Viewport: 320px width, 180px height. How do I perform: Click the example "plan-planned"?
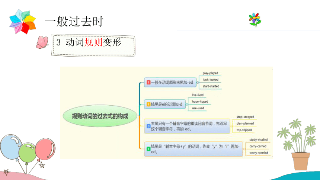(245, 123)
